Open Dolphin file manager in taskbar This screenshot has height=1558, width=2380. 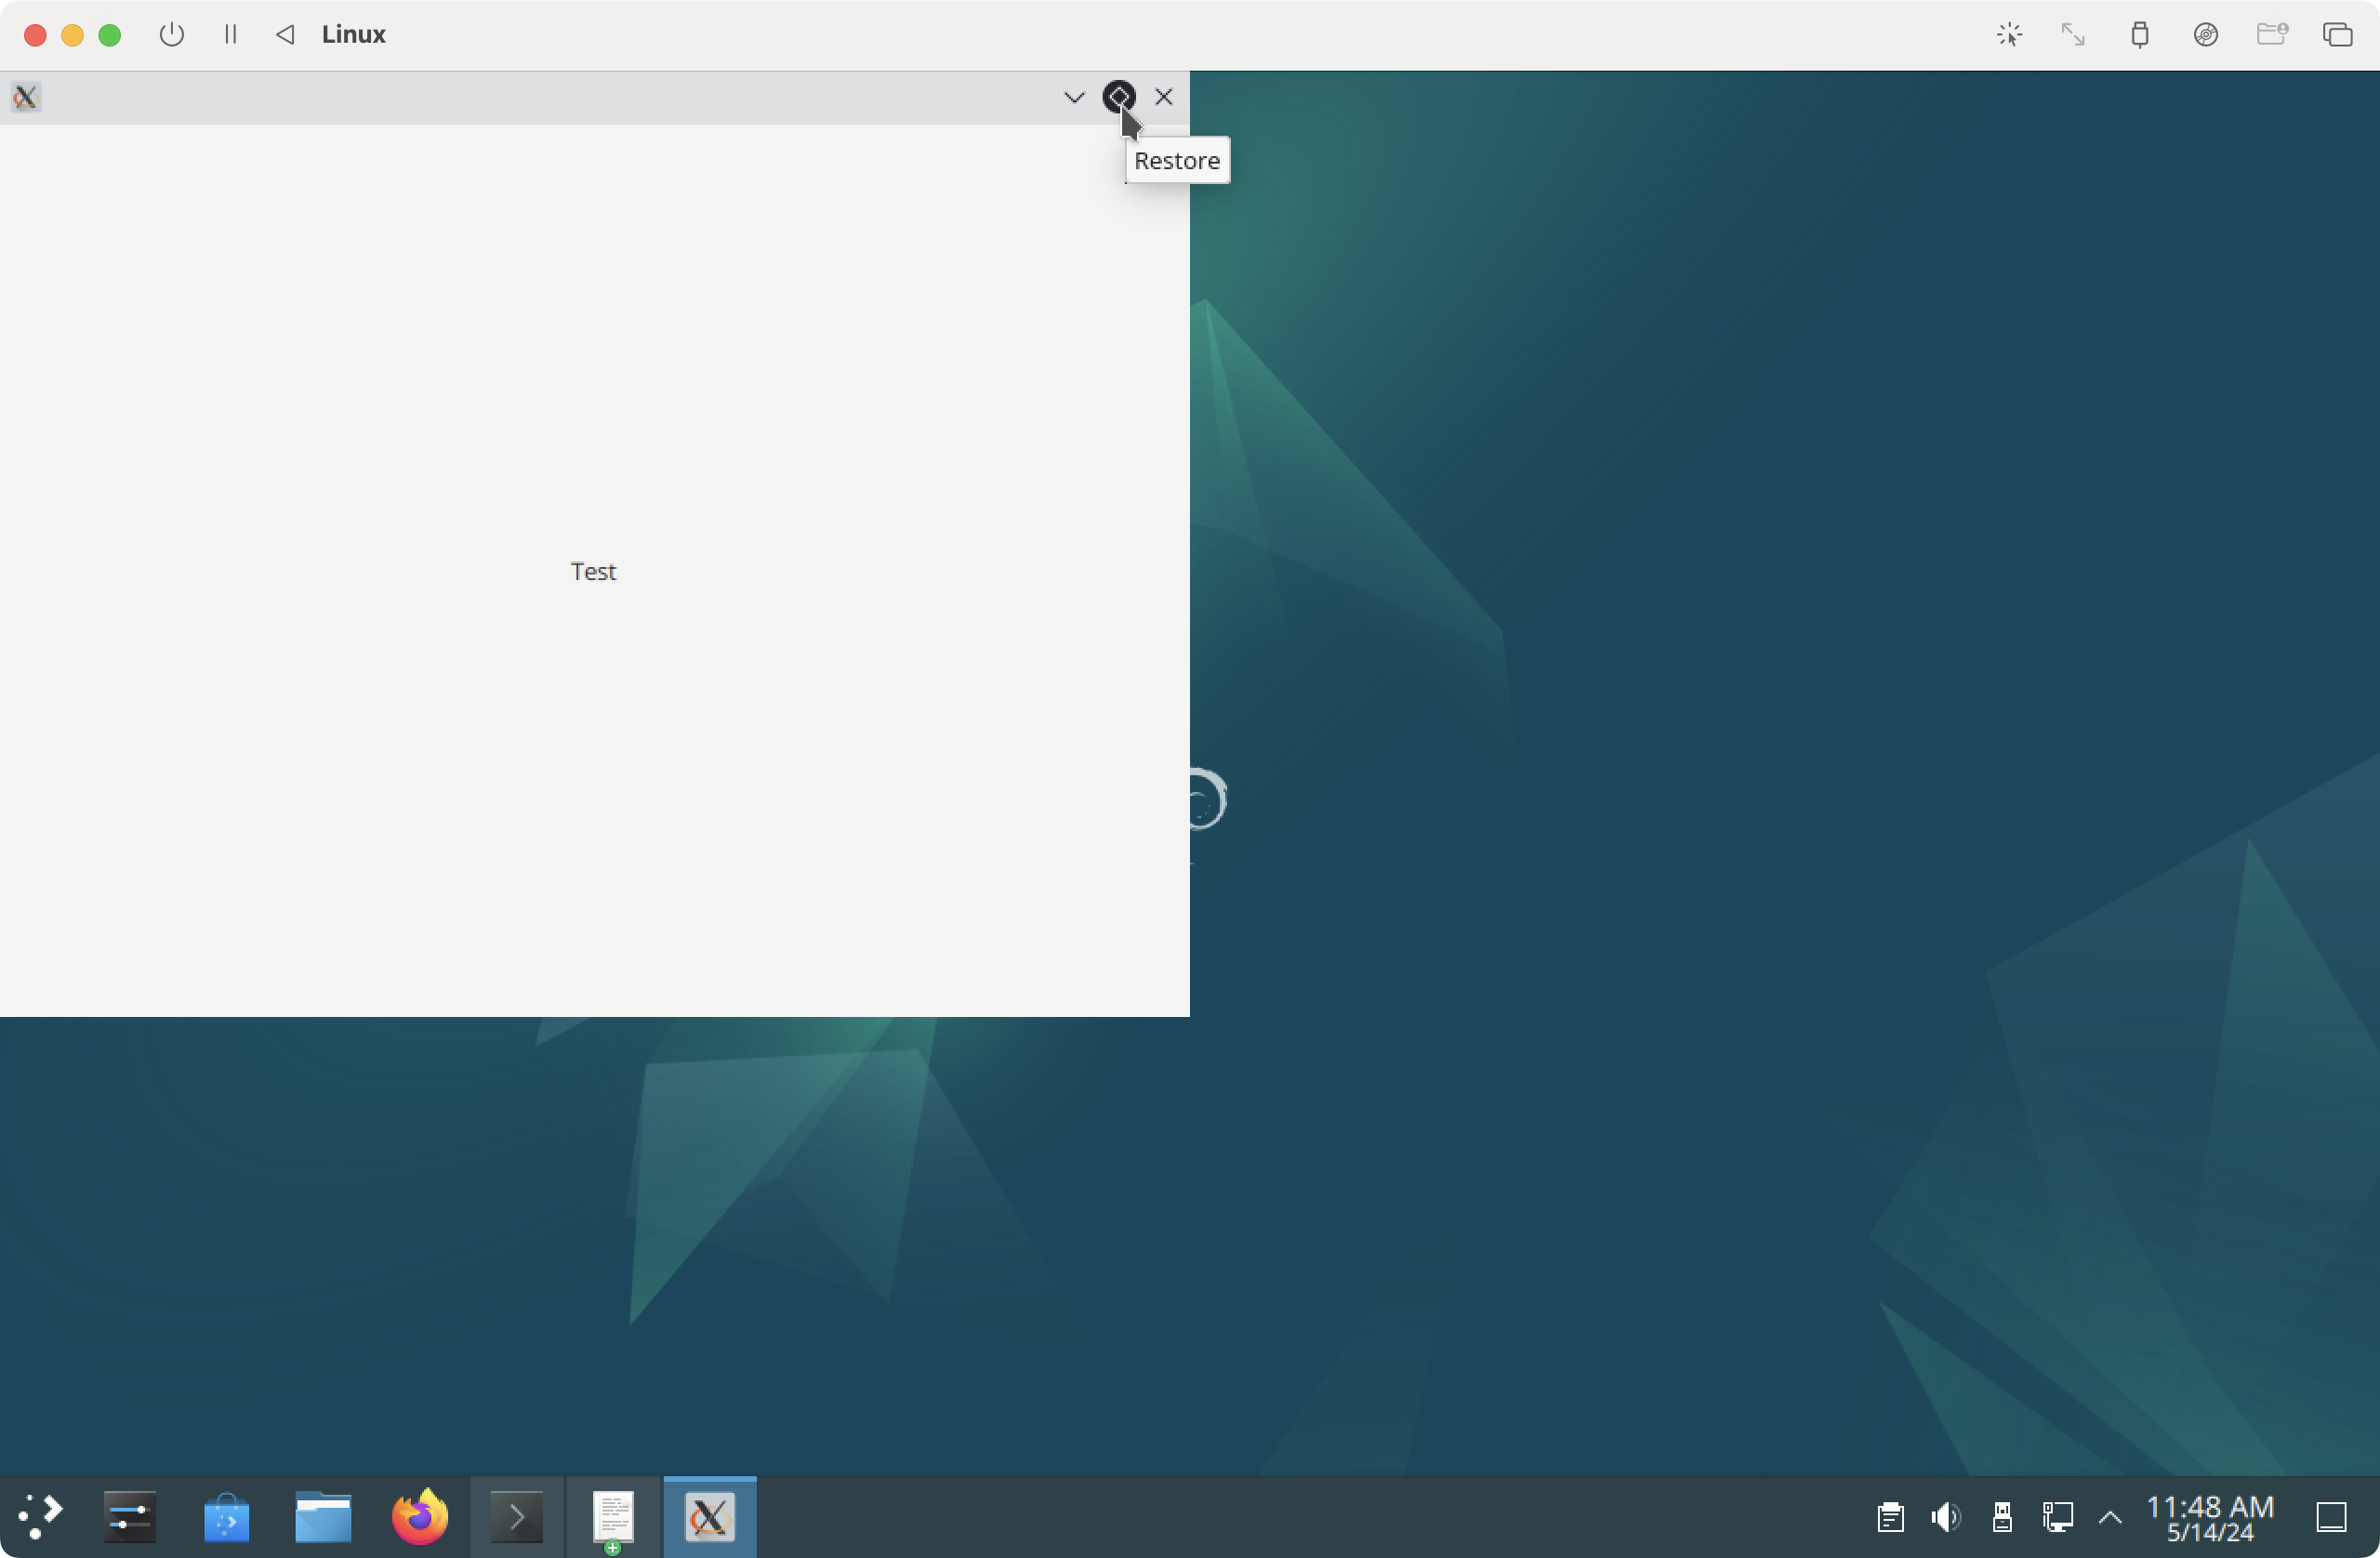click(x=323, y=1517)
